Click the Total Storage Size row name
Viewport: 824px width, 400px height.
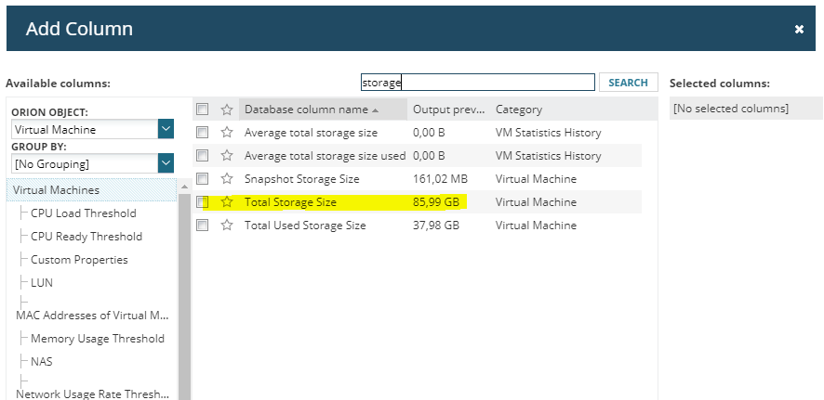(290, 201)
